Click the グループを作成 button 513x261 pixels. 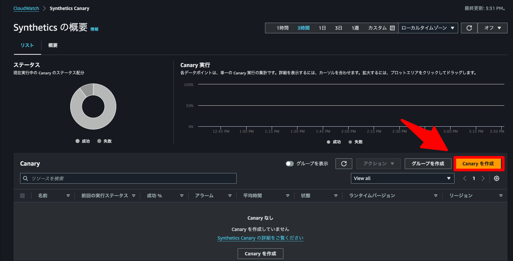428,164
